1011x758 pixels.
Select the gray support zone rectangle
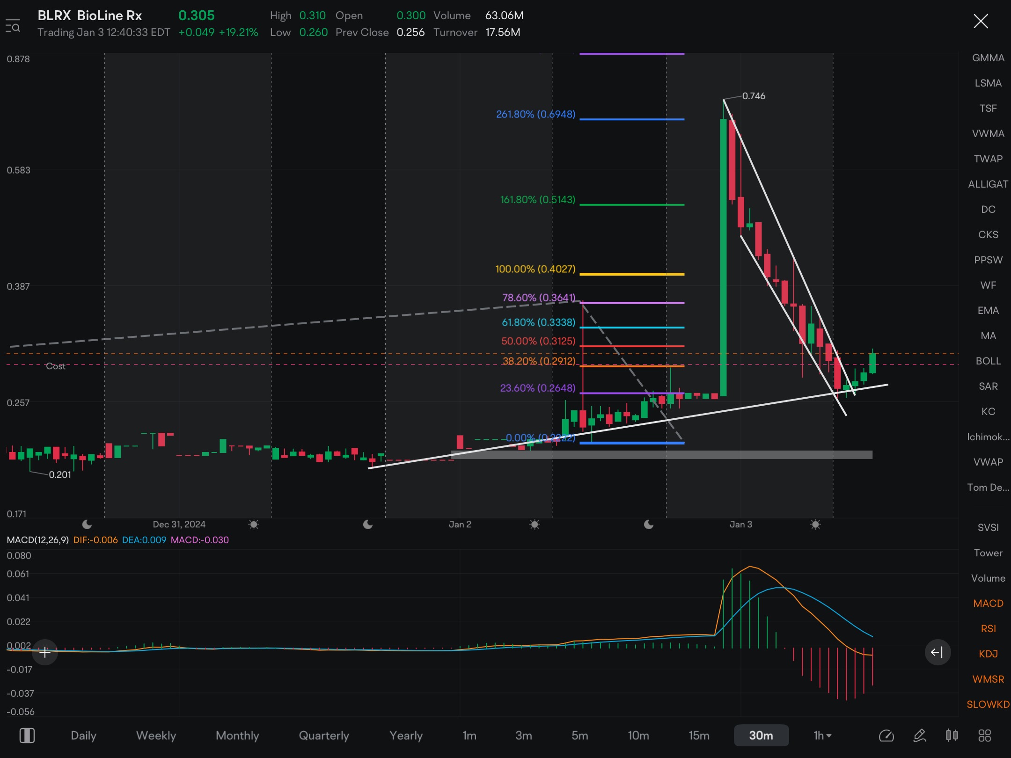pos(661,454)
